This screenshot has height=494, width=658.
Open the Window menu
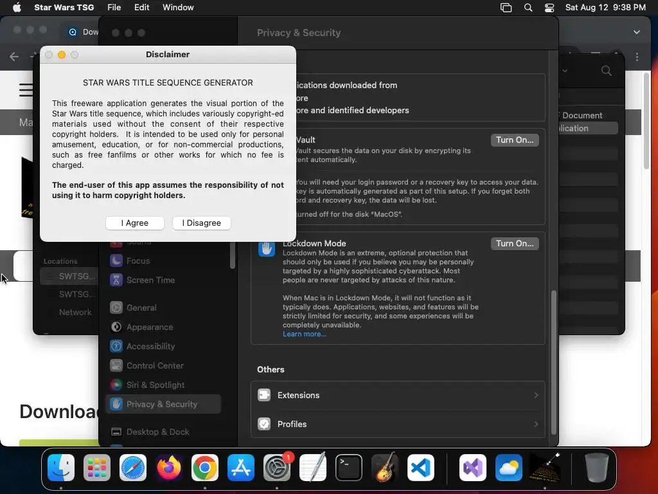178,8
